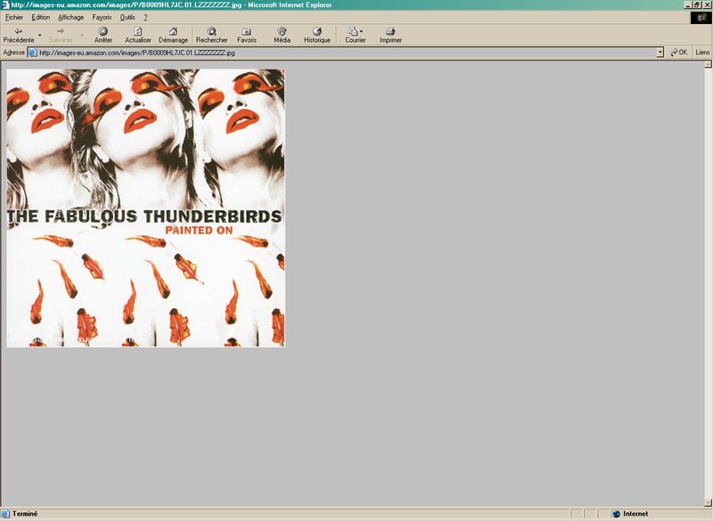Open the Média toolbar button
This screenshot has height=521, width=713.
[282, 36]
